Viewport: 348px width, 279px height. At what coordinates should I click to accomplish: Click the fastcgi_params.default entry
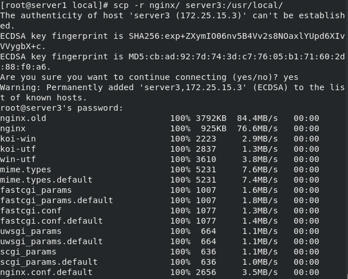(57, 200)
